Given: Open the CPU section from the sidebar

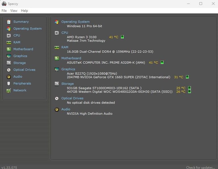Looking at the screenshot, I should point(17,36).
